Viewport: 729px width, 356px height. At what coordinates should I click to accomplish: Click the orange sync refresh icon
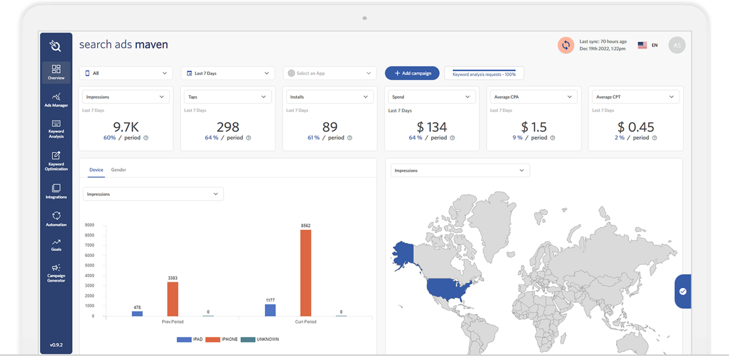(x=566, y=46)
